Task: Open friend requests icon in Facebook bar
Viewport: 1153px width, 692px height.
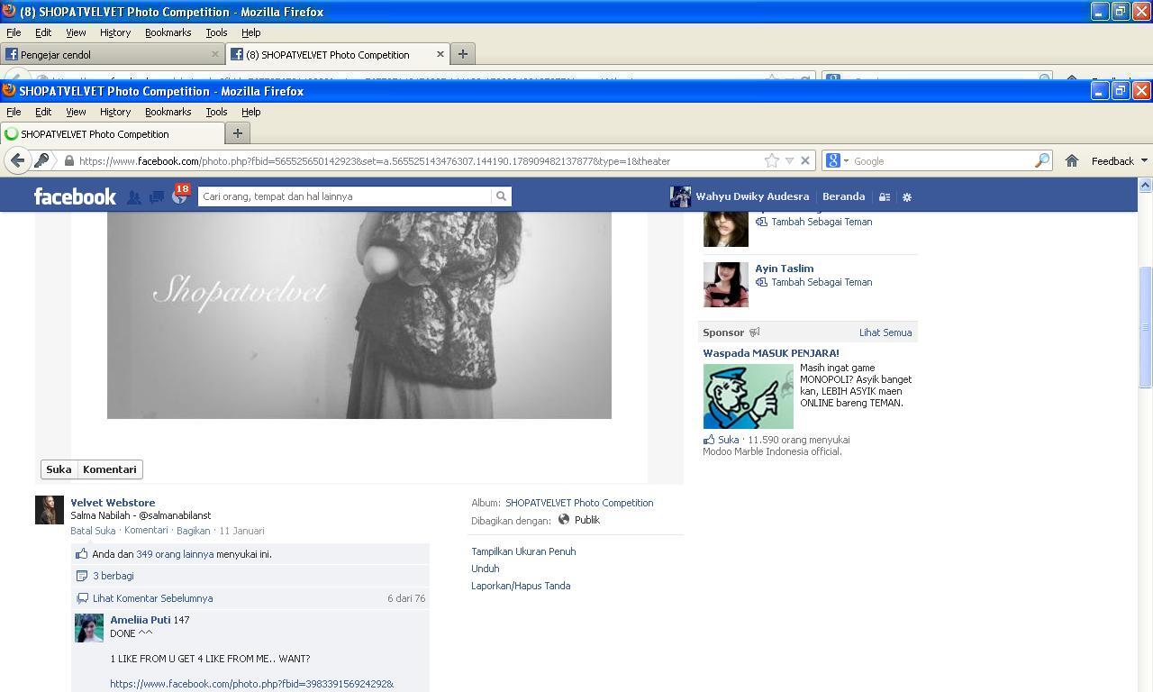Action: (133, 196)
